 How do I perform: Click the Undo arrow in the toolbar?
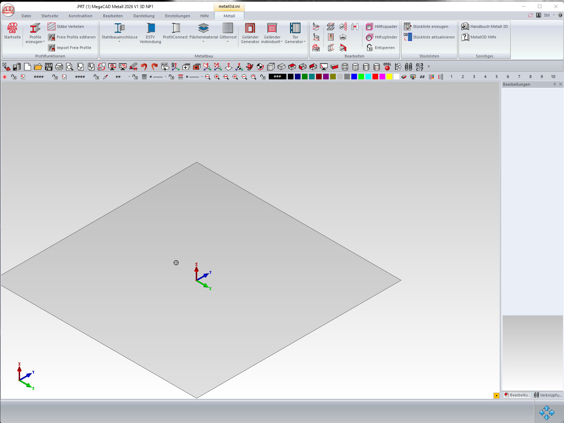[x=144, y=67]
